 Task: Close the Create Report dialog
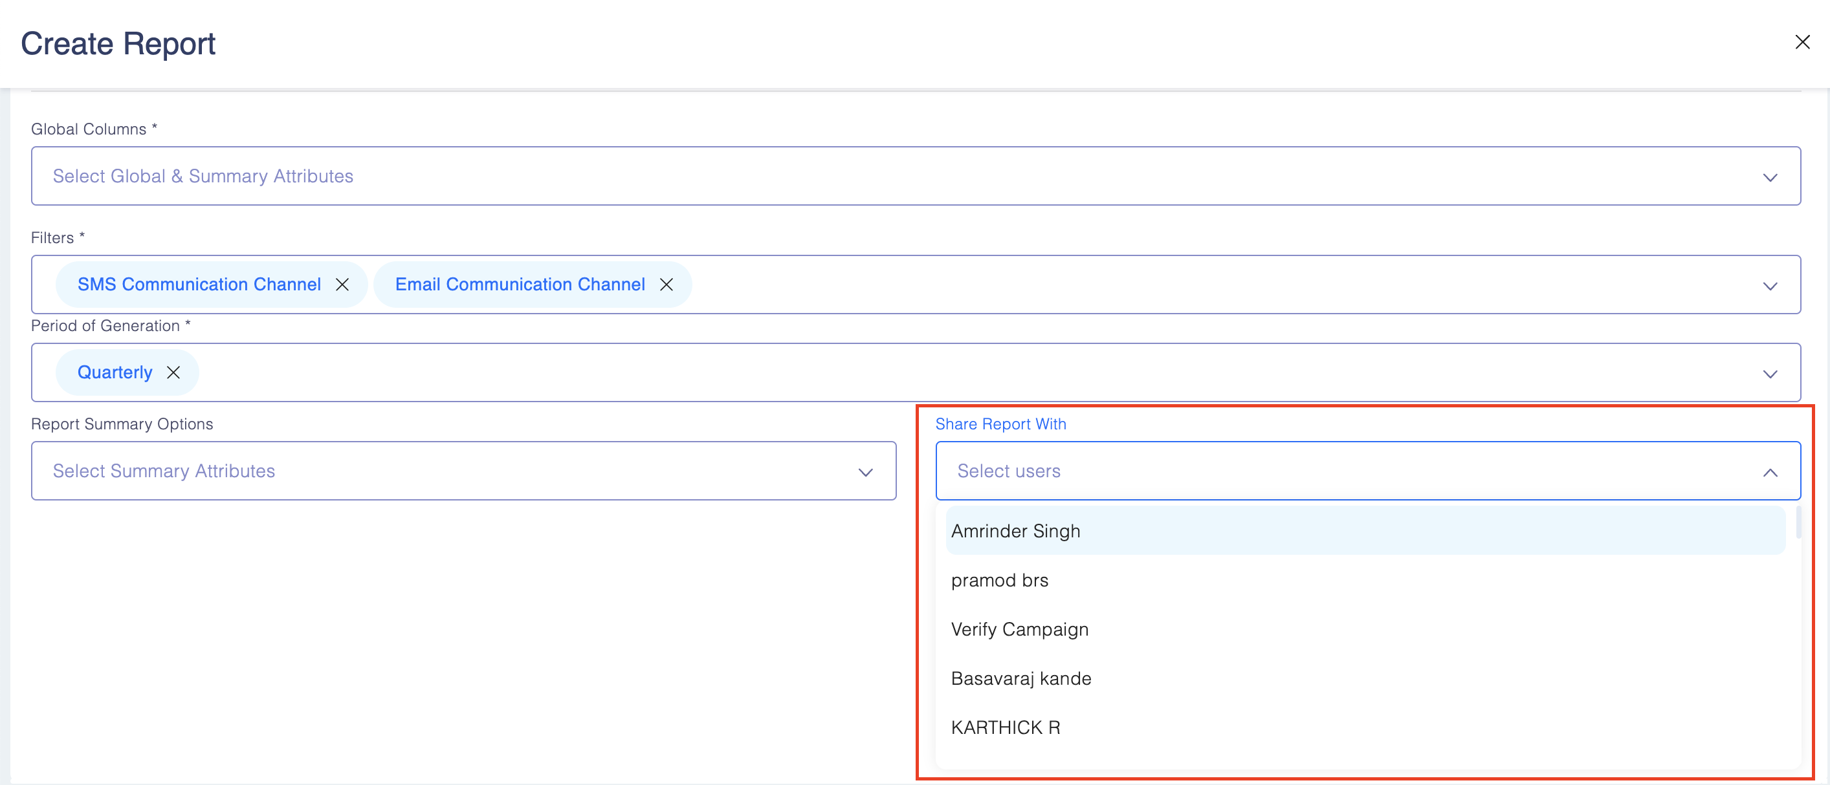click(x=1802, y=43)
